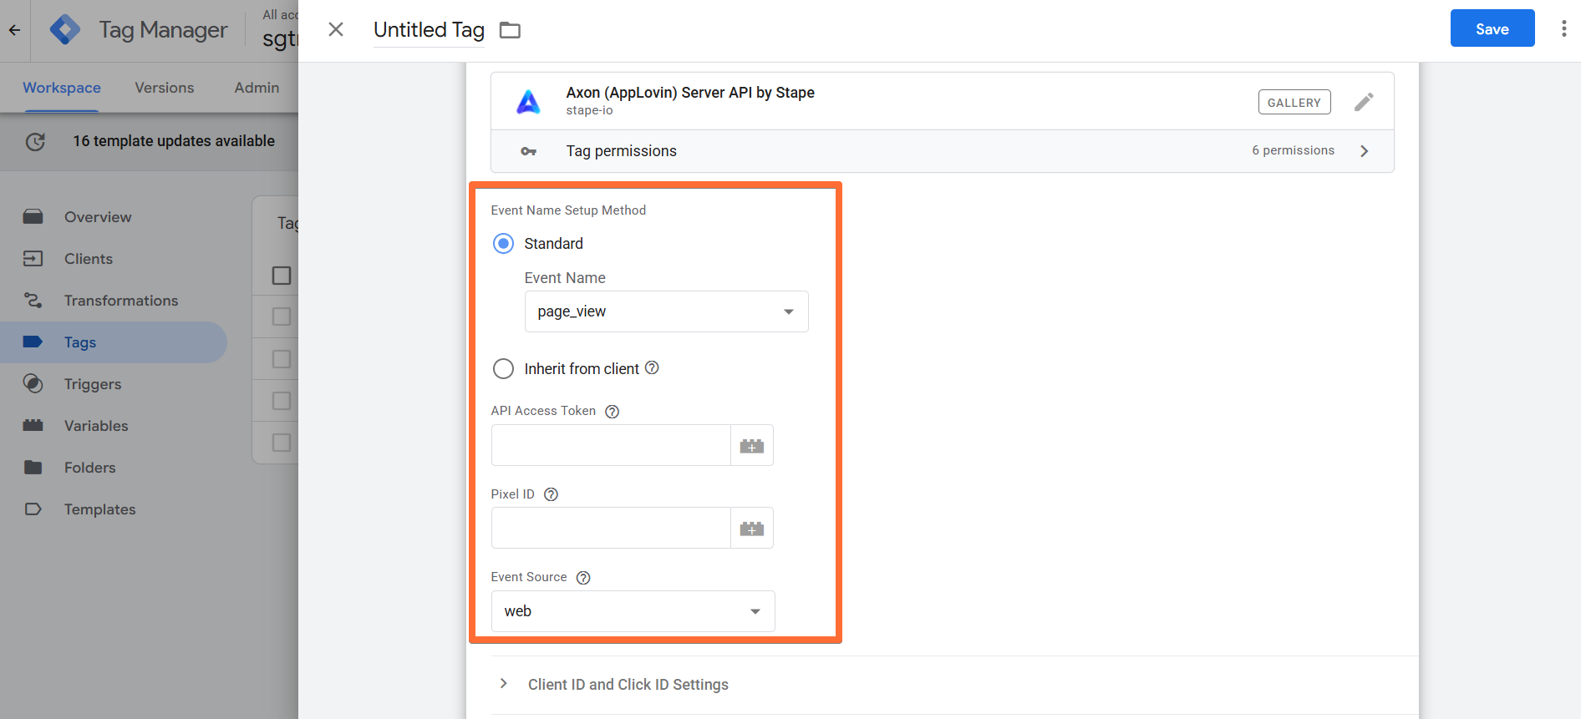Select the Inherit from client option
Image resolution: width=1581 pixels, height=719 pixels.
click(x=503, y=369)
